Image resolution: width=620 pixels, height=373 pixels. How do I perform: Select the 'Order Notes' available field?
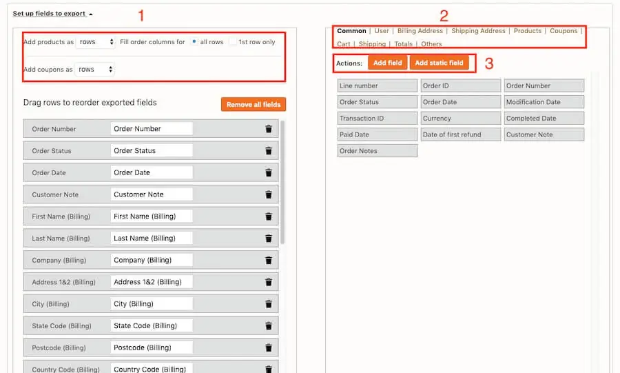[378, 151]
